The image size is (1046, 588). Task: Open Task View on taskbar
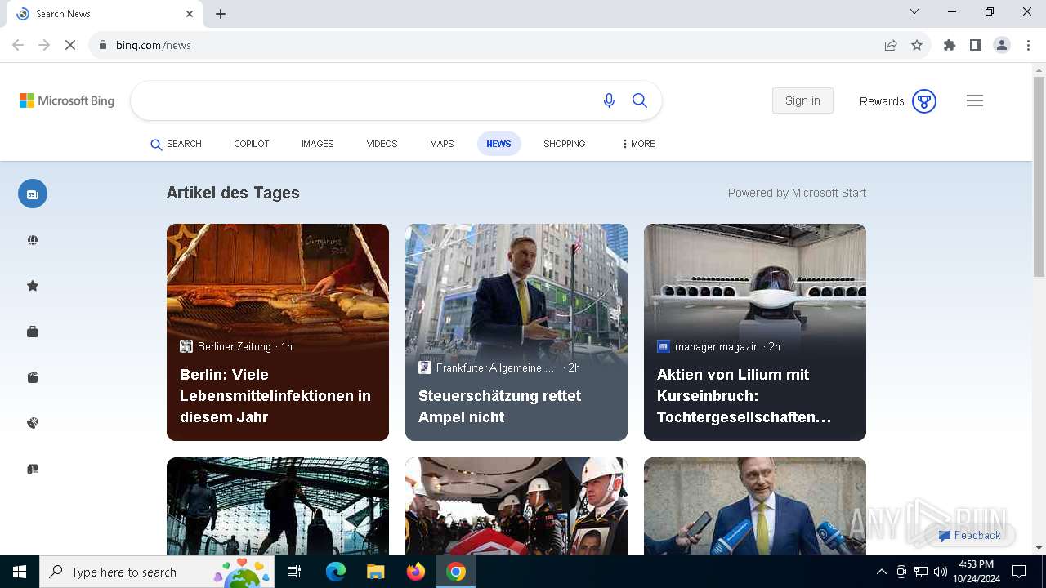pyautogui.click(x=294, y=572)
